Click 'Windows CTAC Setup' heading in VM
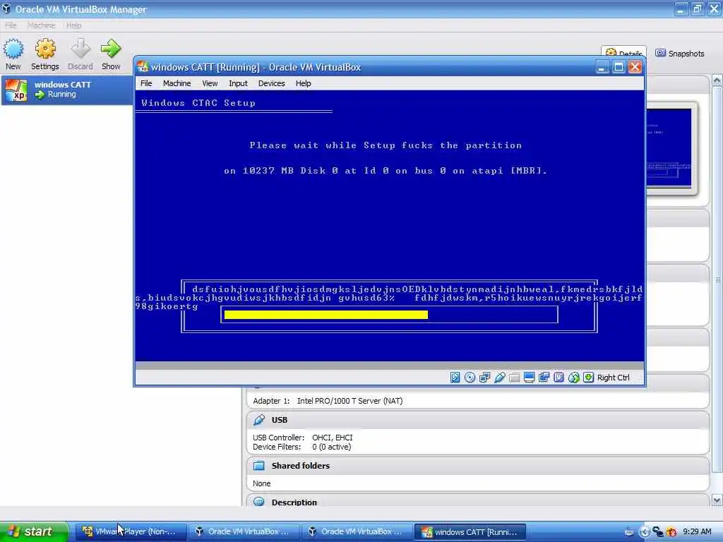 198,103
